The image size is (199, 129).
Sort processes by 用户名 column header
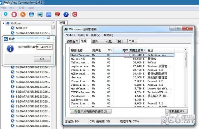point(99,50)
